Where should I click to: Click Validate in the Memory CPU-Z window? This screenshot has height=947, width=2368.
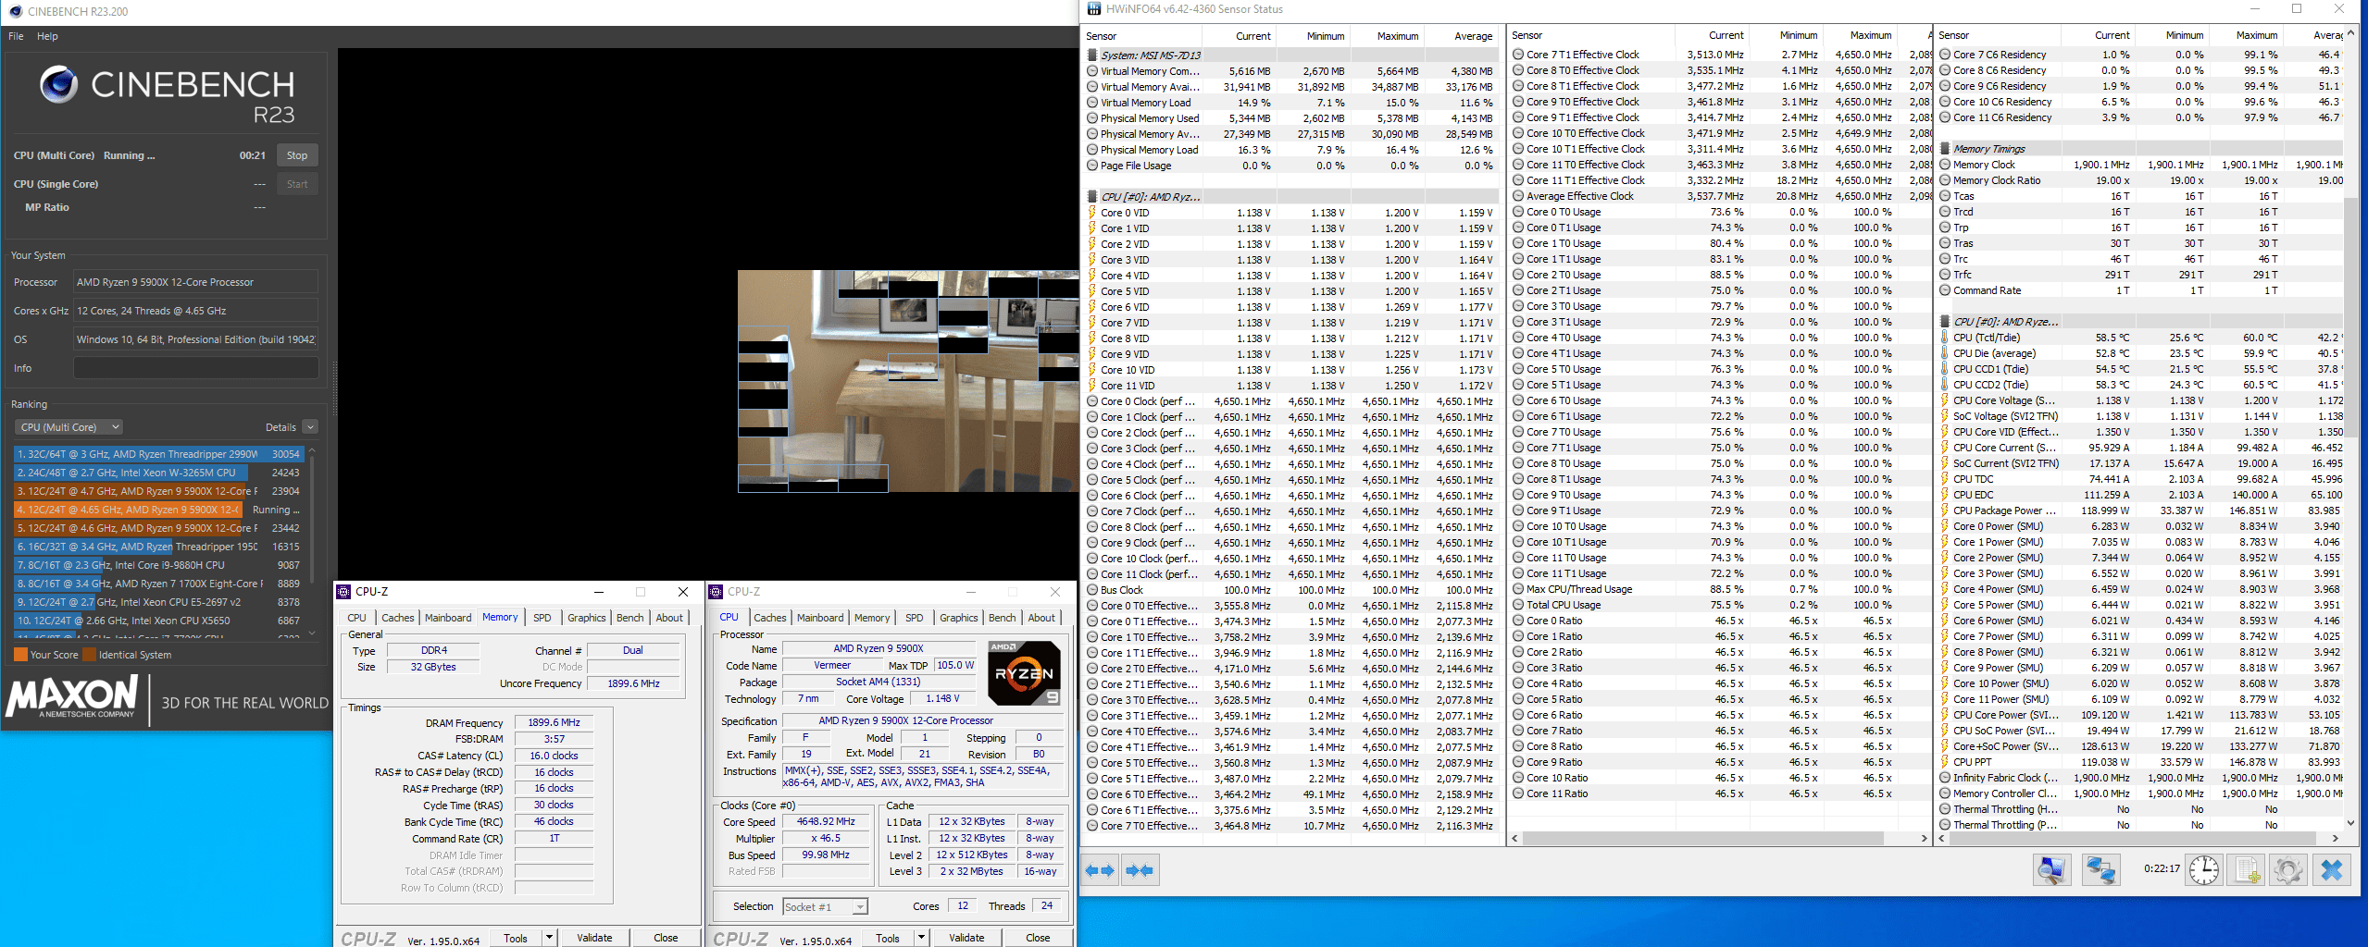tap(594, 938)
